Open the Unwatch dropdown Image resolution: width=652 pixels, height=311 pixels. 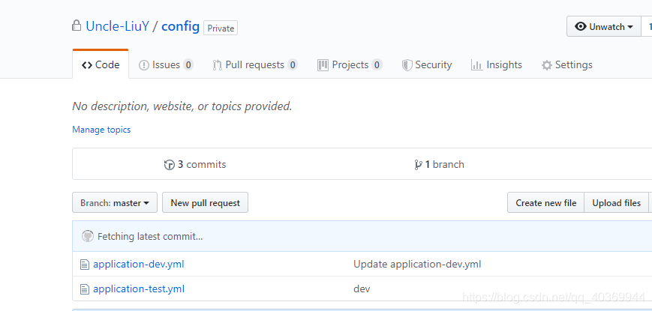[604, 27]
